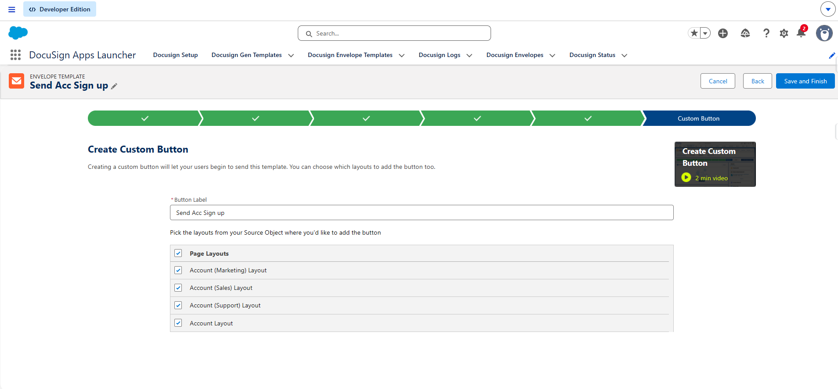
Task: Click the Developer Edition badge
Action: [x=60, y=9]
